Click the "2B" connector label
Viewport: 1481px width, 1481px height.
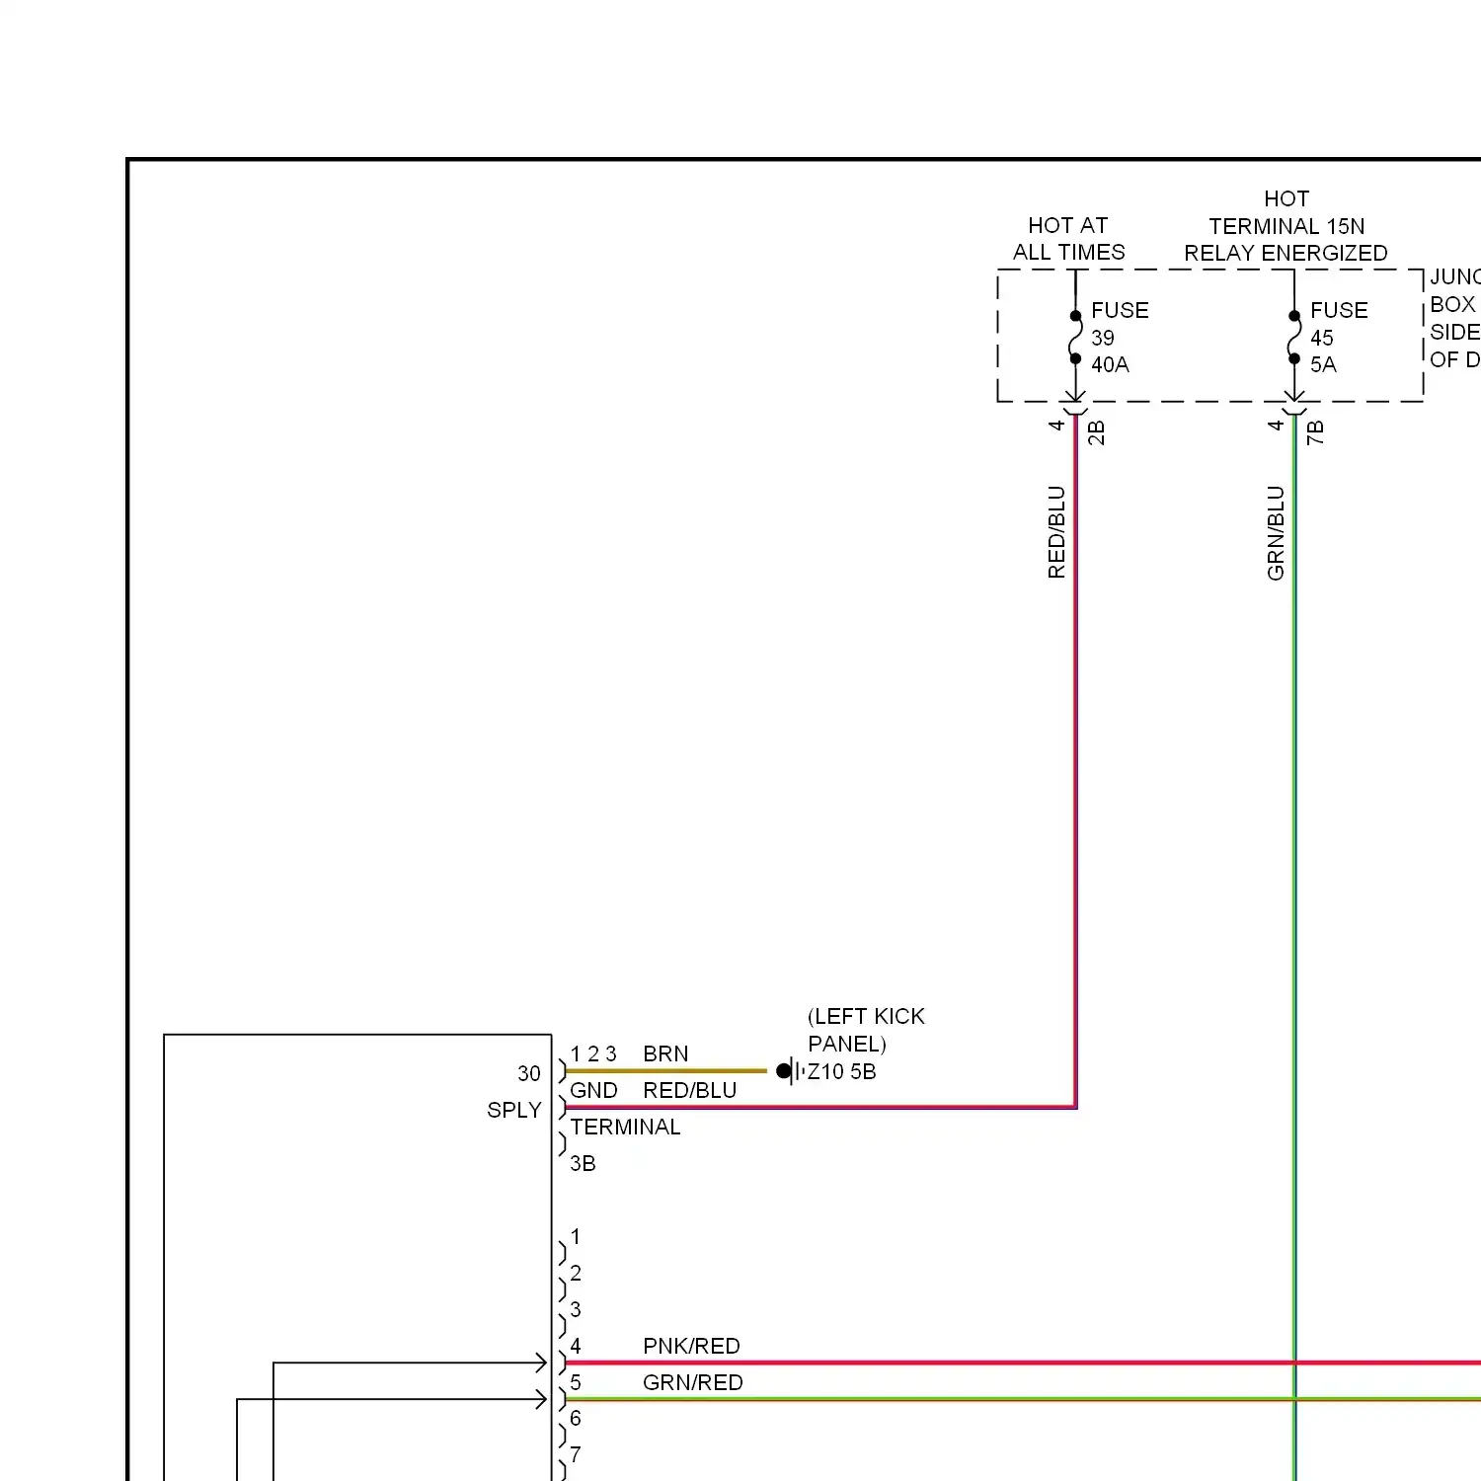coord(1096,432)
